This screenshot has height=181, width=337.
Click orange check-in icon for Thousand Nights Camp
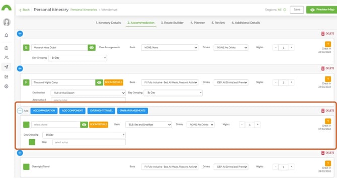pyautogui.click(x=328, y=79)
